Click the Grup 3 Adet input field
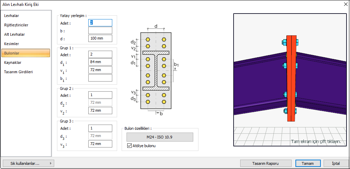350x169 pixels. click(x=100, y=128)
